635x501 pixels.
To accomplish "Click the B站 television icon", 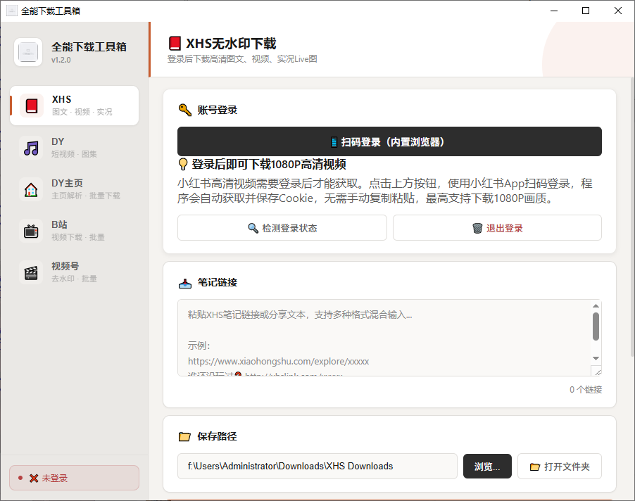I will [31, 231].
